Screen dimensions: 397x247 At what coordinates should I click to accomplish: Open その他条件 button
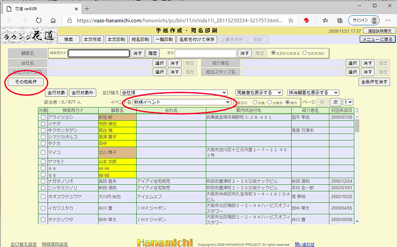tap(26, 82)
